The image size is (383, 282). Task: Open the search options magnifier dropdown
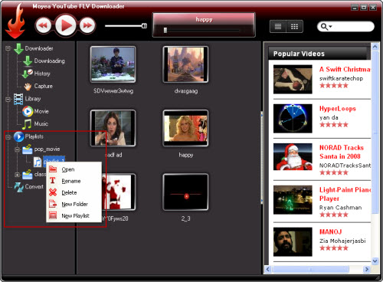tap(326, 26)
